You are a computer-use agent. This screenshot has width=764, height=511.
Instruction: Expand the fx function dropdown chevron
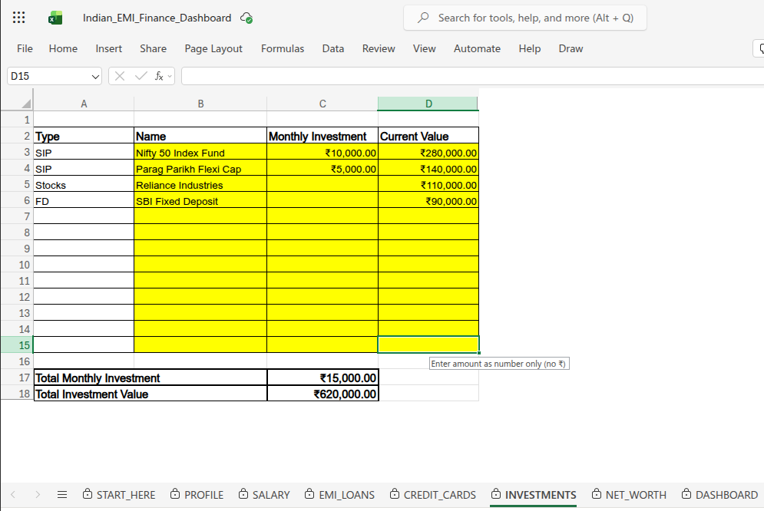pos(170,77)
